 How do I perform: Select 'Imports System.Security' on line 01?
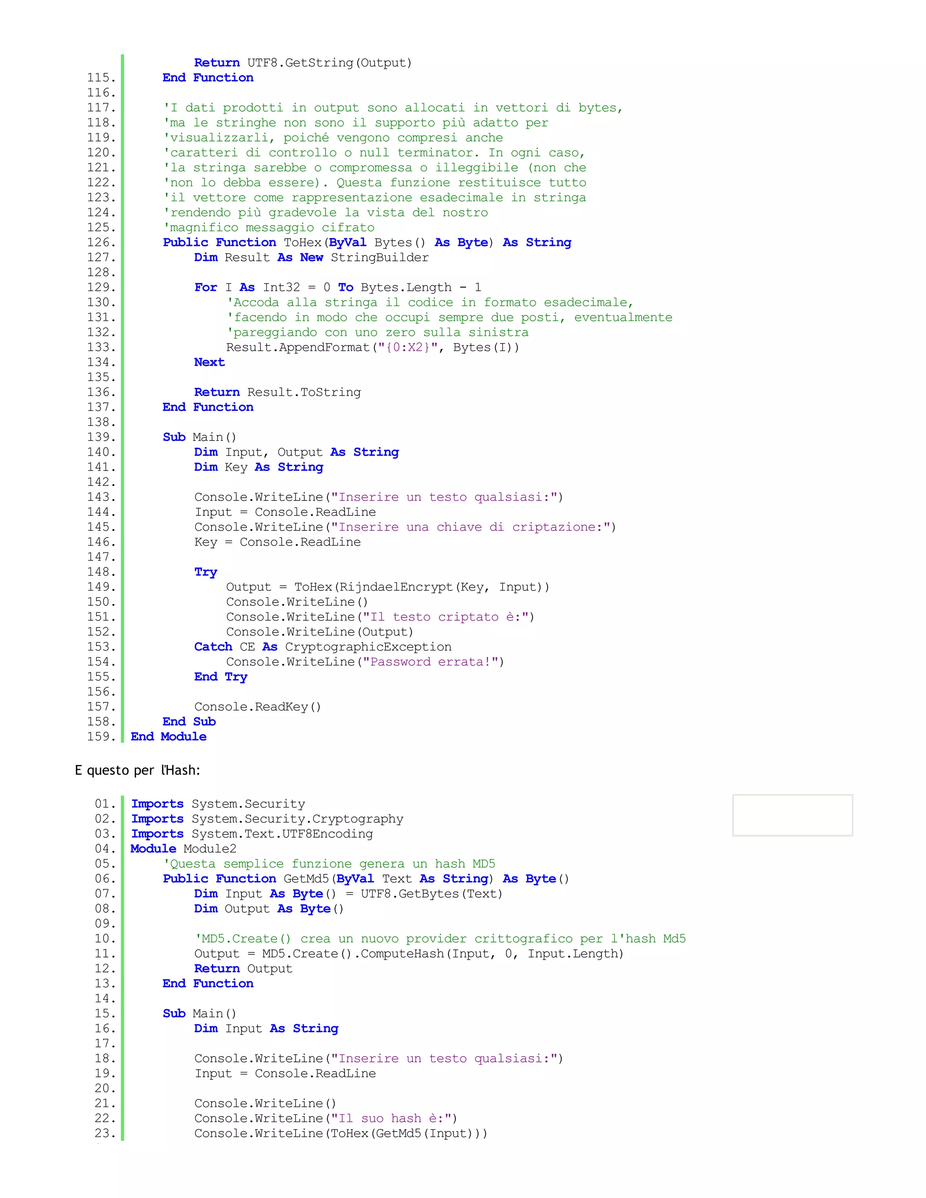tap(218, 804)
